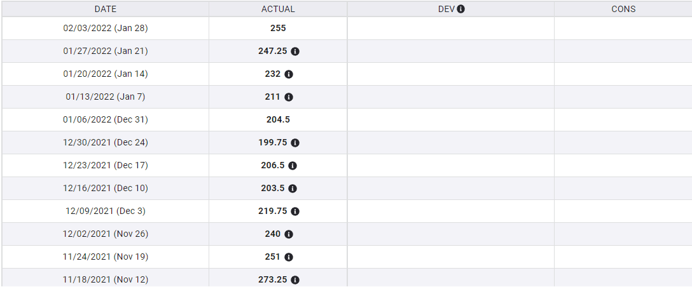The width and height of the screenshot is (692, 287).
Task: Show info for the 199.75 value
Action: tap(295, 143)
